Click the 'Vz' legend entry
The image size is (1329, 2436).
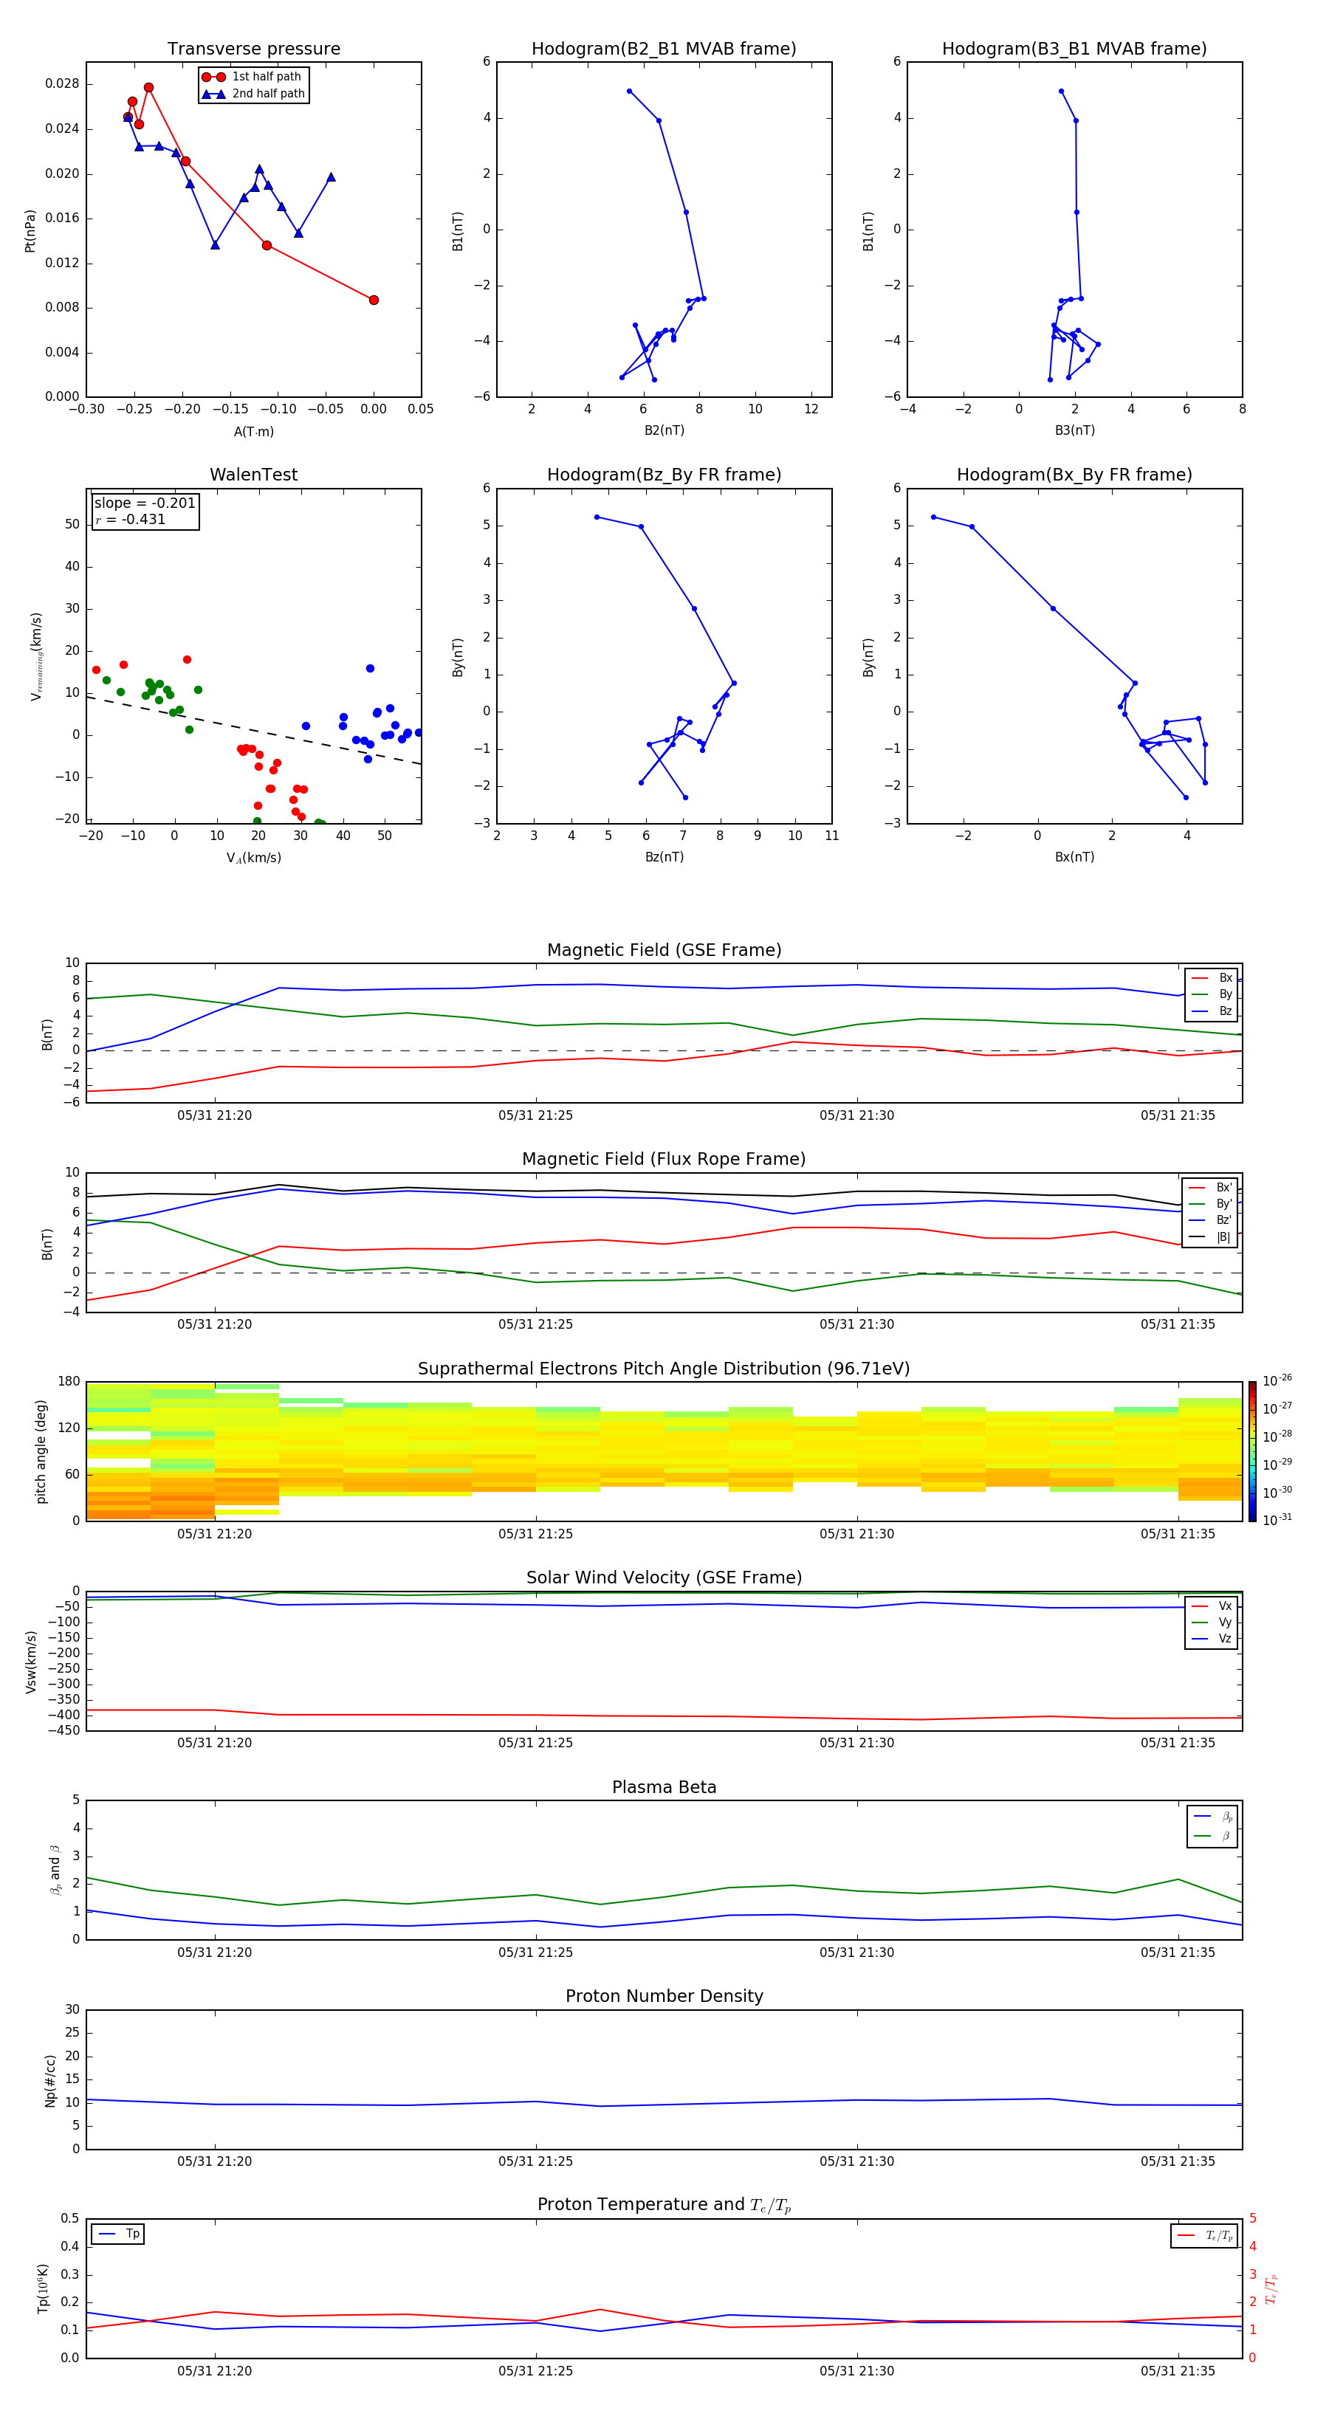[1212, 1639]
